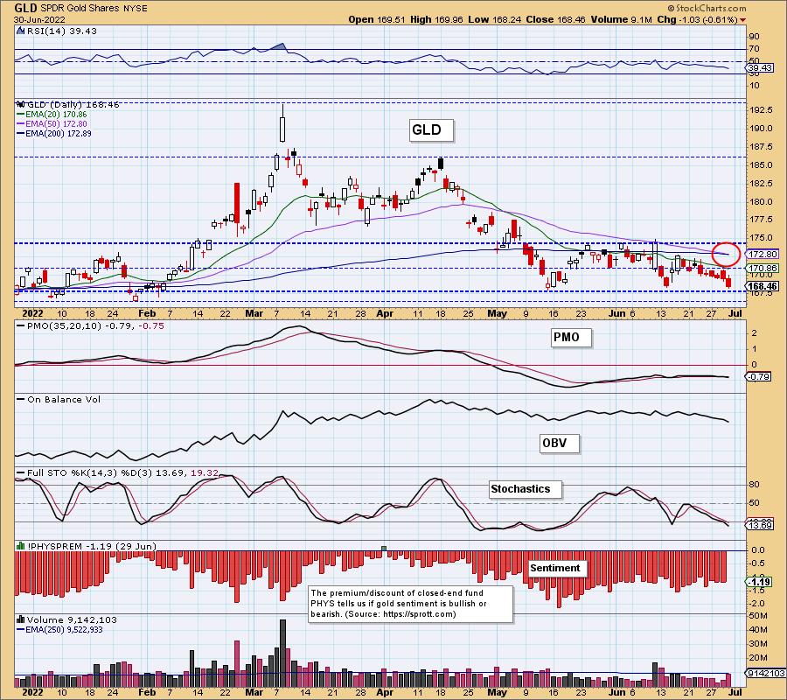Click the Mar label on the price panel date axis
This screenshot has width=787, height=700.
coord(254,313)
